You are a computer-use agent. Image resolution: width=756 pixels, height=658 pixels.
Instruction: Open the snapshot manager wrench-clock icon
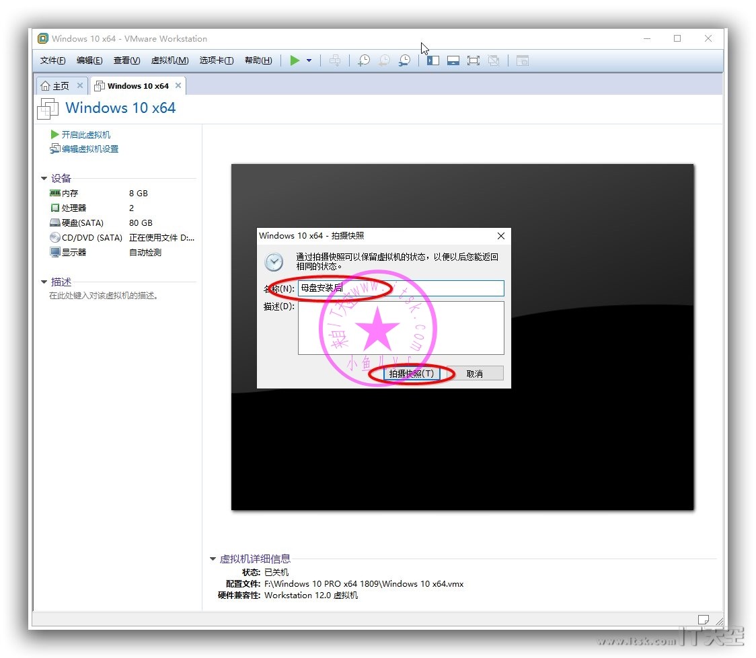tap(404, 60)
